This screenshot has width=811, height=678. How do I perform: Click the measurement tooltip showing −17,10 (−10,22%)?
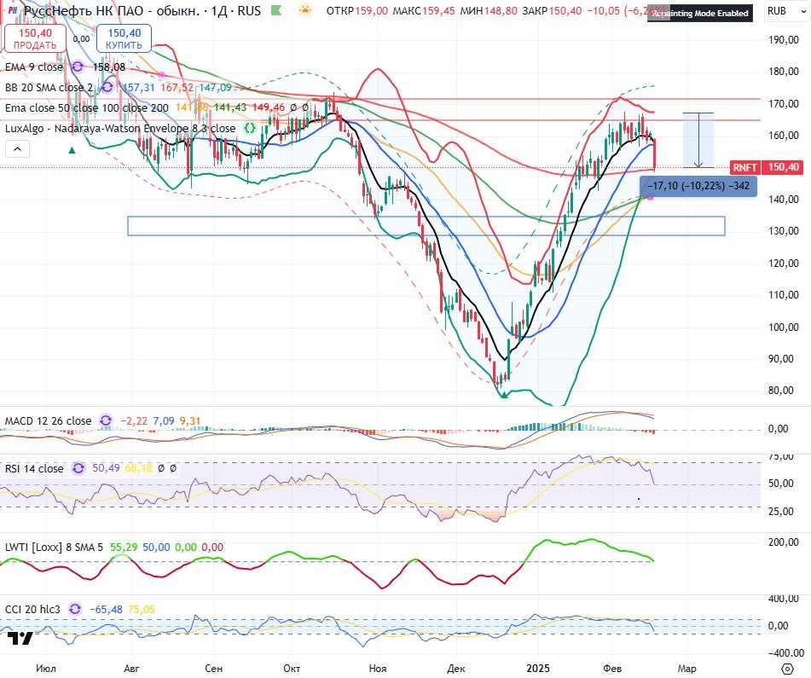coord(698,186)
